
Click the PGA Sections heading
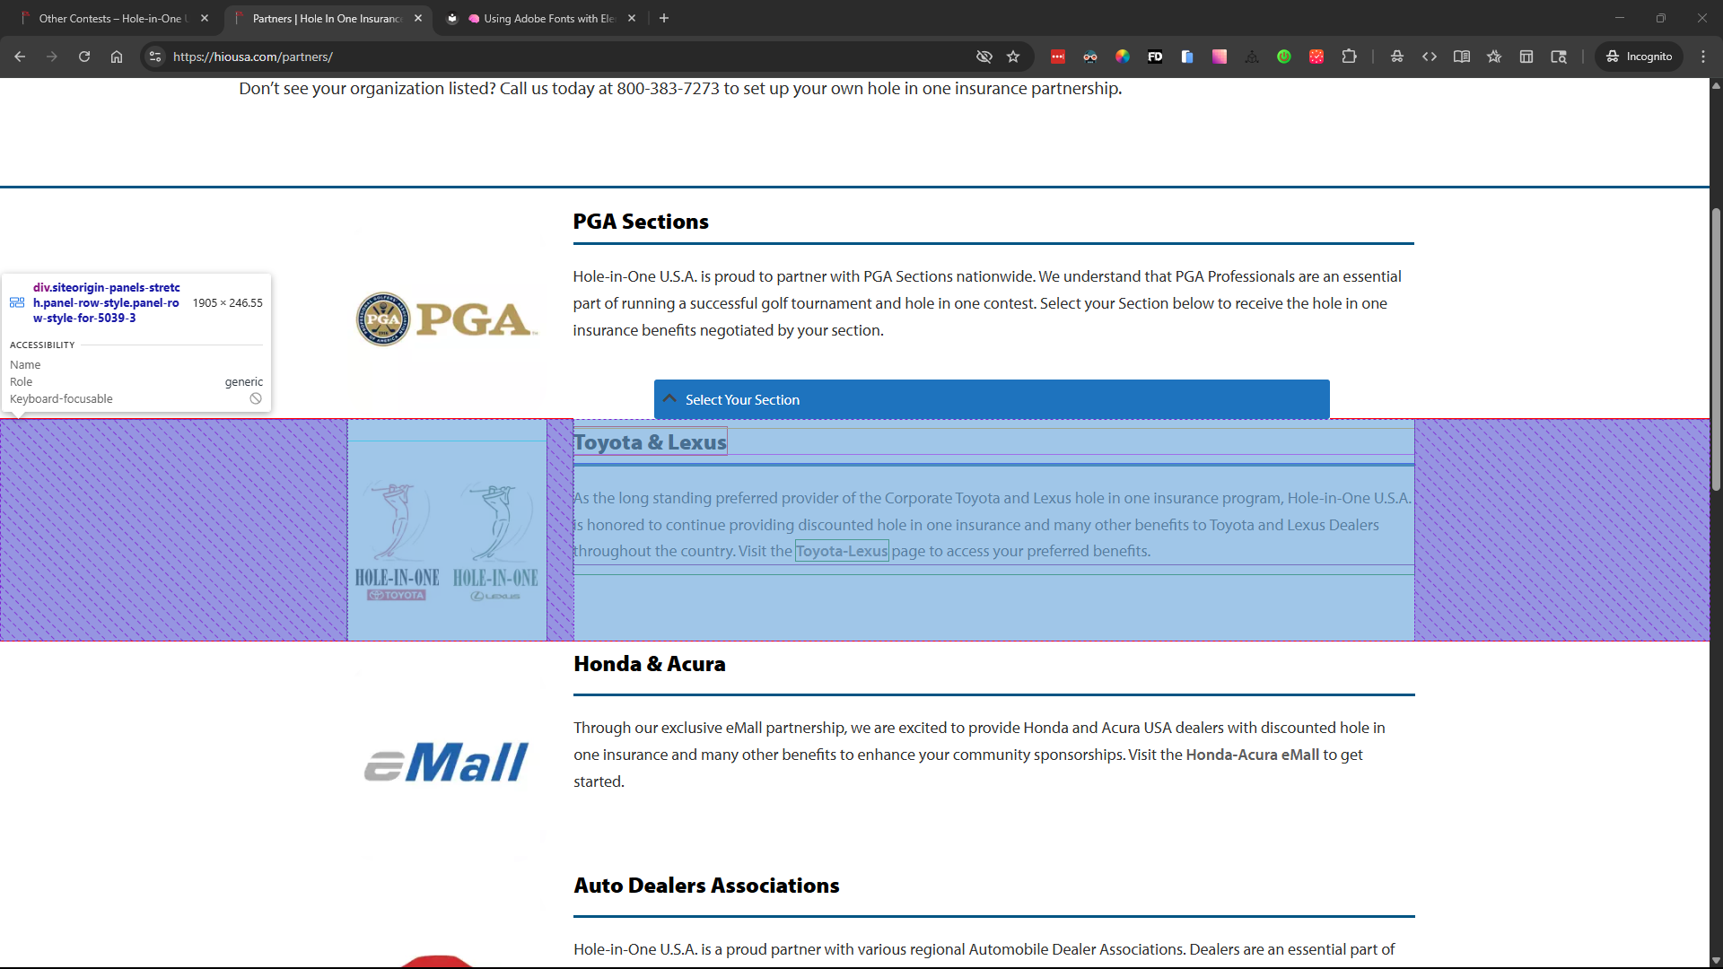(641, 222)
